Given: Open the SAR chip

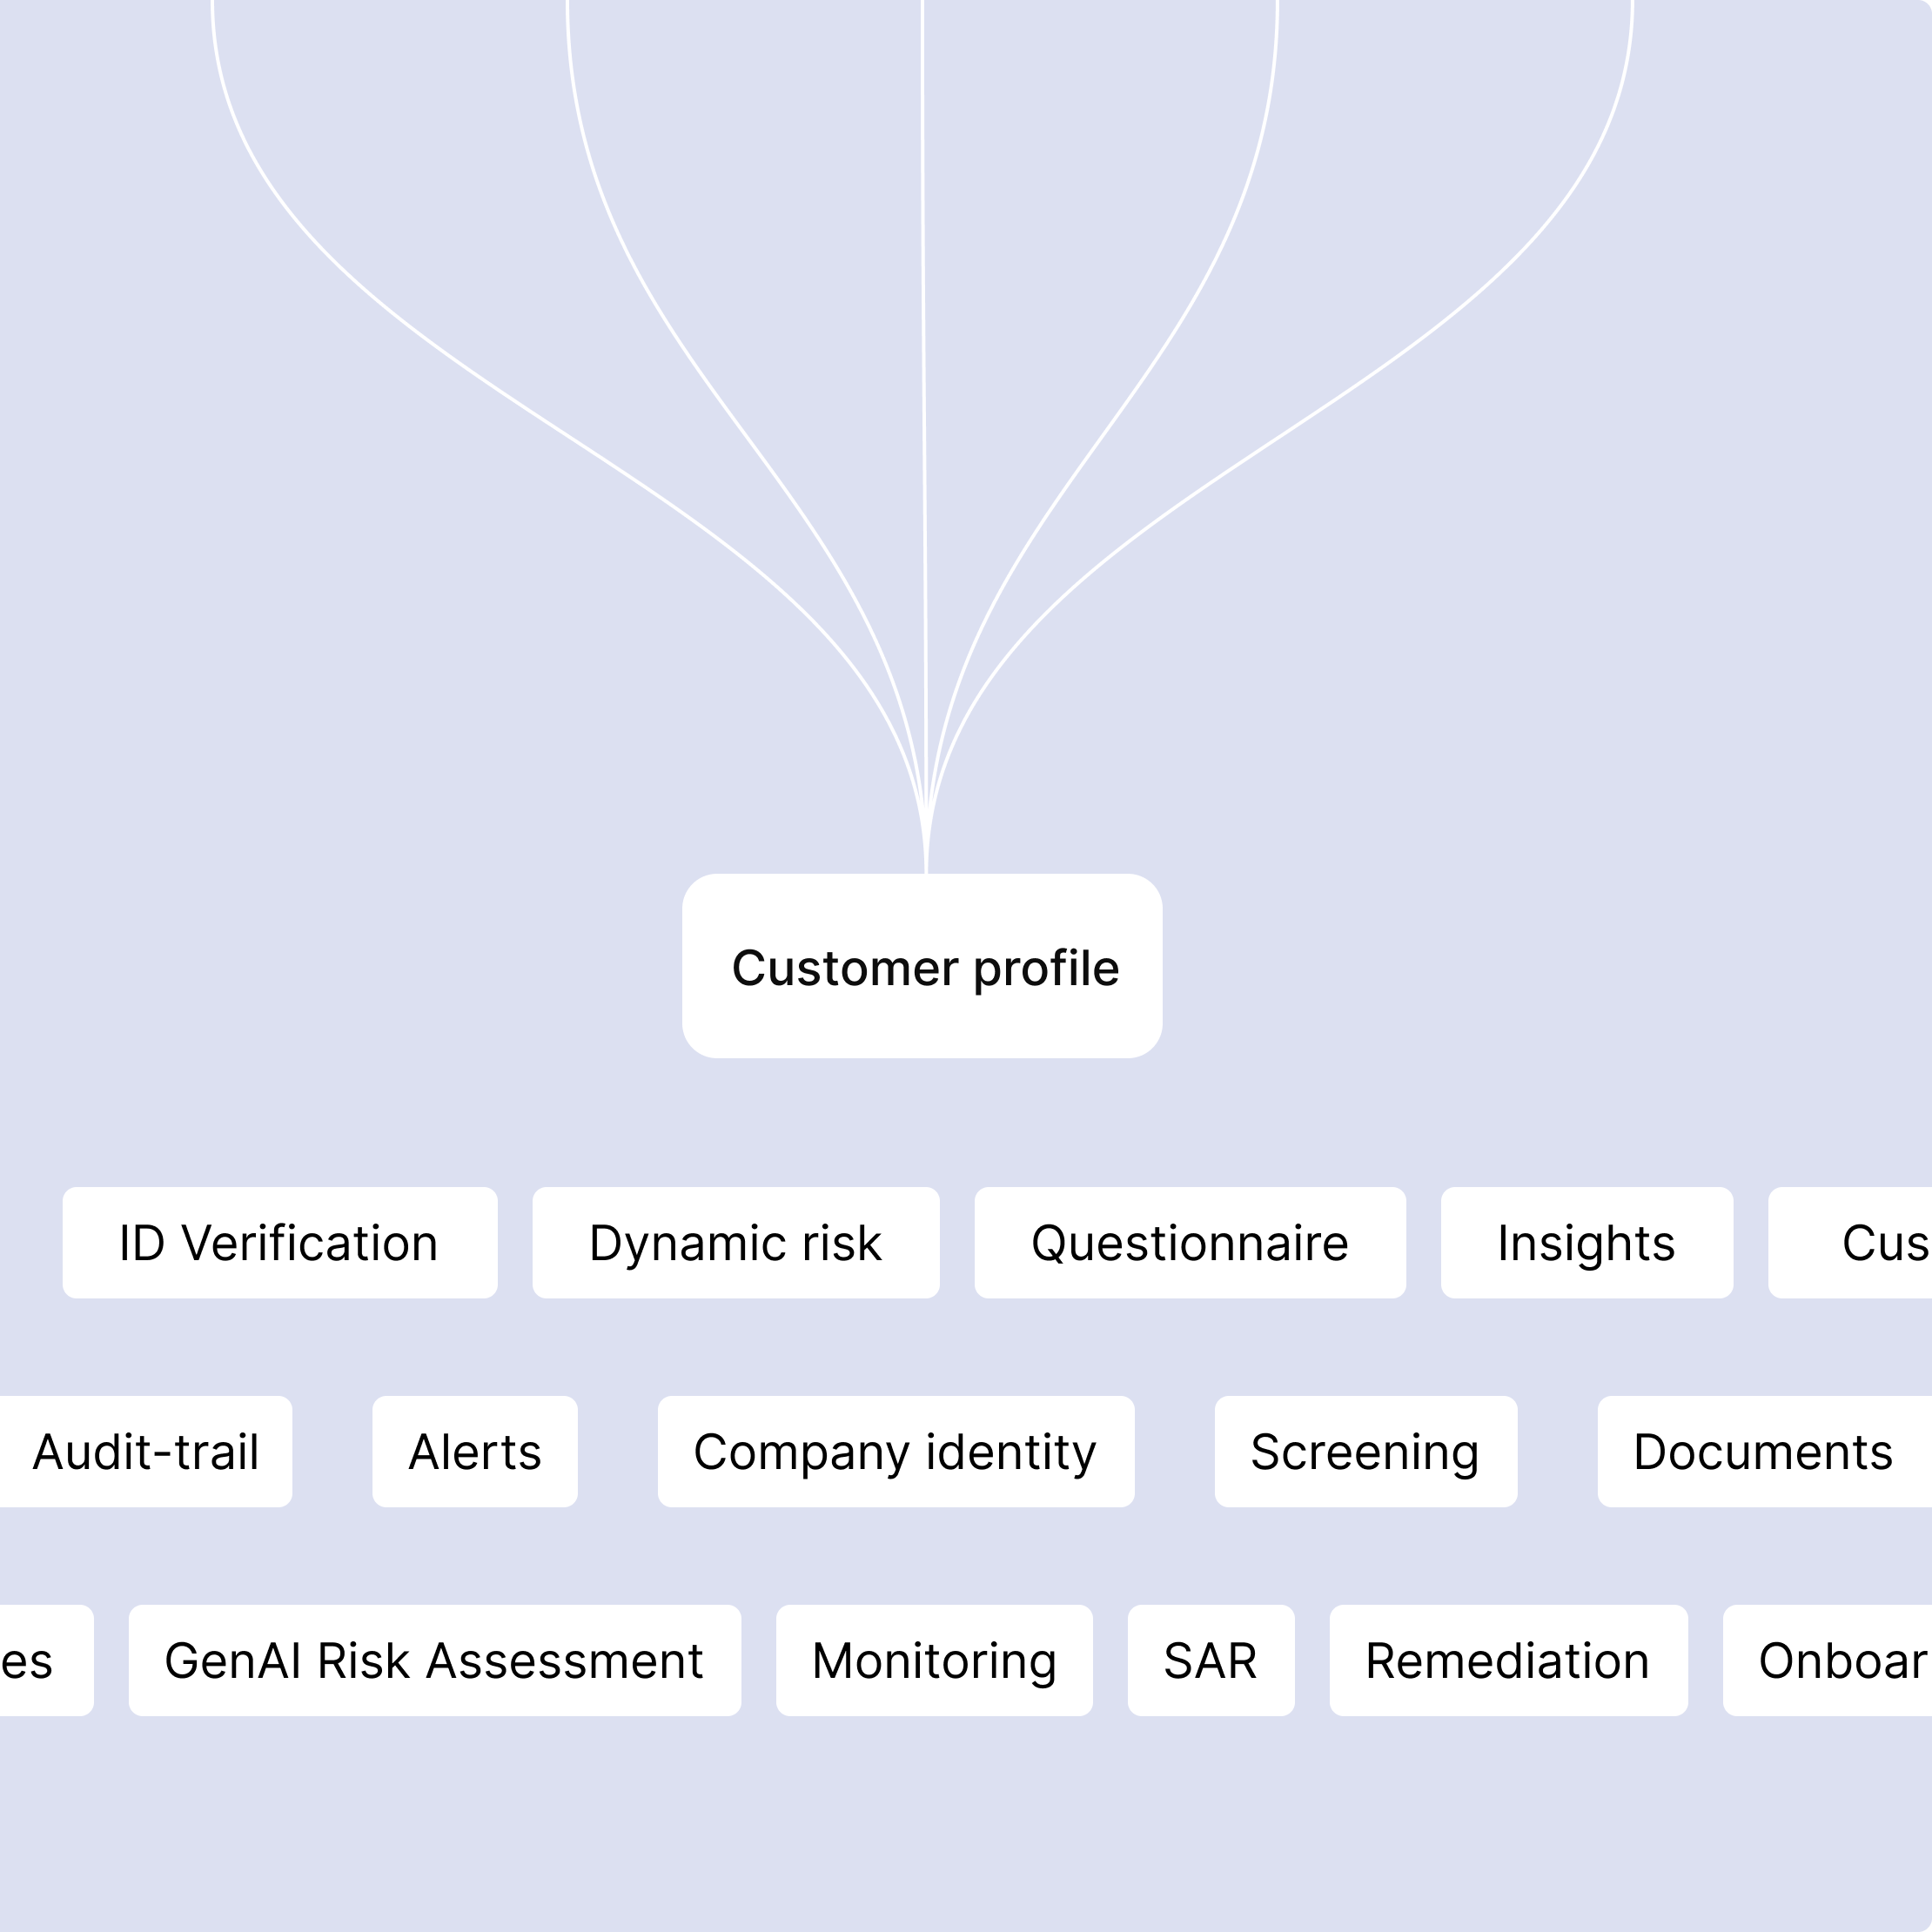Looking at the screenshot, I should click(1211, 1661).
